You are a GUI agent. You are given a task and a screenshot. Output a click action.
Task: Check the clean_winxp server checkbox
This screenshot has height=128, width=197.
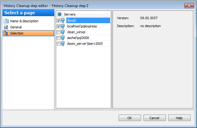coord(58,32)
